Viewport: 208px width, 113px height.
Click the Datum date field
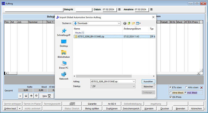point(109,9)
